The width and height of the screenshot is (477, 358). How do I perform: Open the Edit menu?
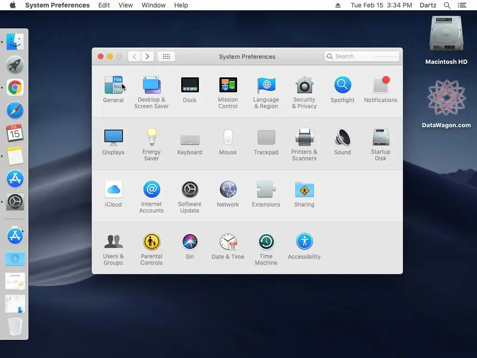click(104, 5)
